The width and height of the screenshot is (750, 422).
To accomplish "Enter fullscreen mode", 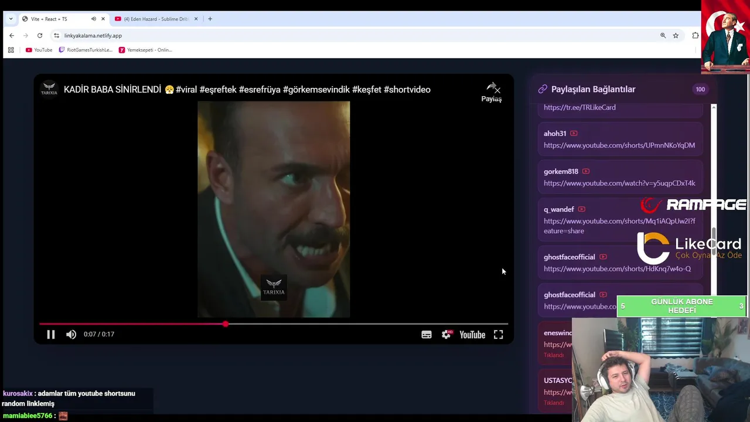I will 498,335.
